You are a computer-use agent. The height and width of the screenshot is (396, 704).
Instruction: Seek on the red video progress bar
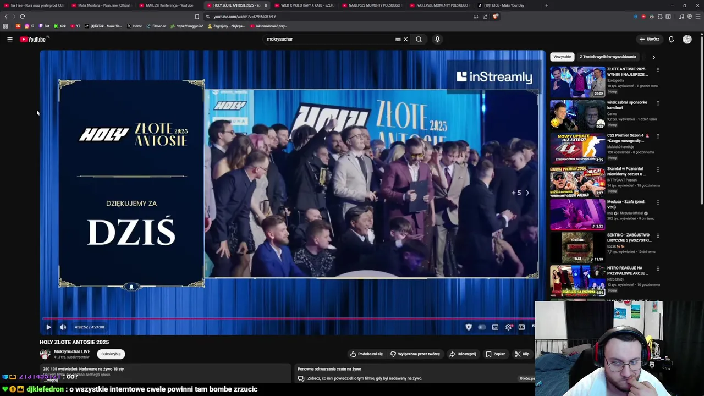coord(289,318)
